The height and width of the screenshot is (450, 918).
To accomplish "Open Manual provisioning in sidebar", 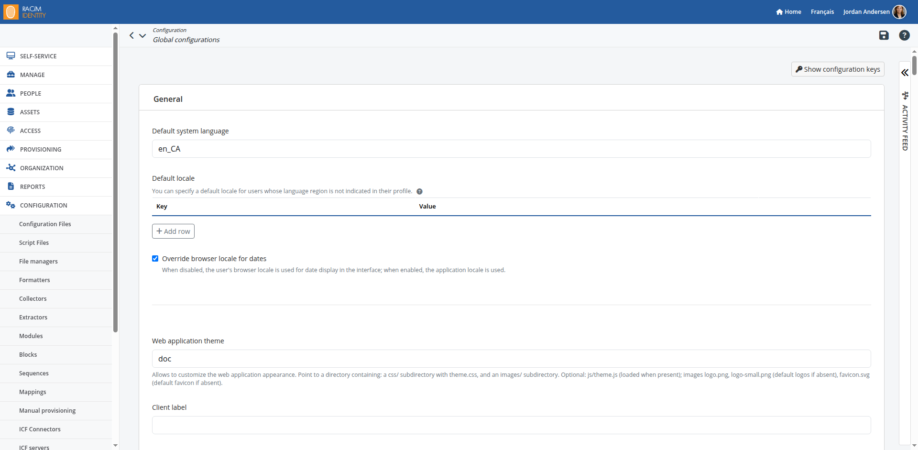I will pos(56,411).
